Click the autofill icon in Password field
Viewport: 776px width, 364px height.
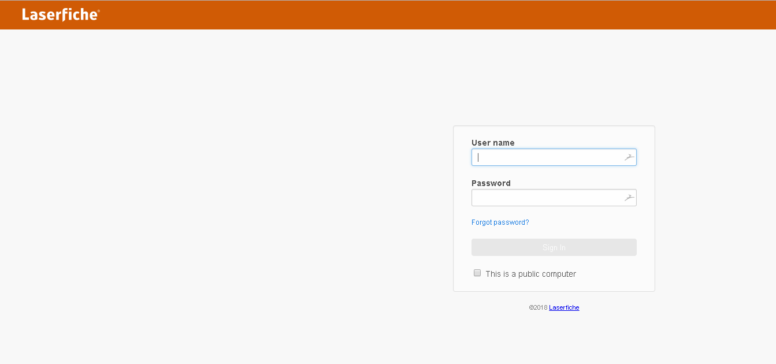[629, 198]
